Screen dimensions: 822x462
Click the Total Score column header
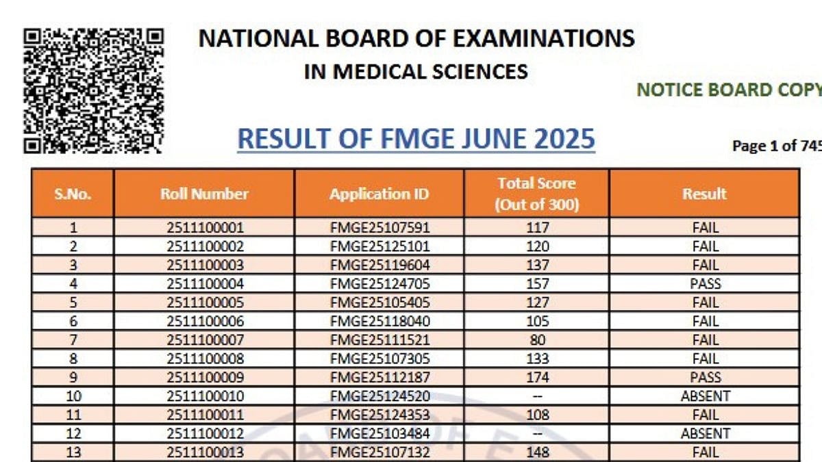536,194
